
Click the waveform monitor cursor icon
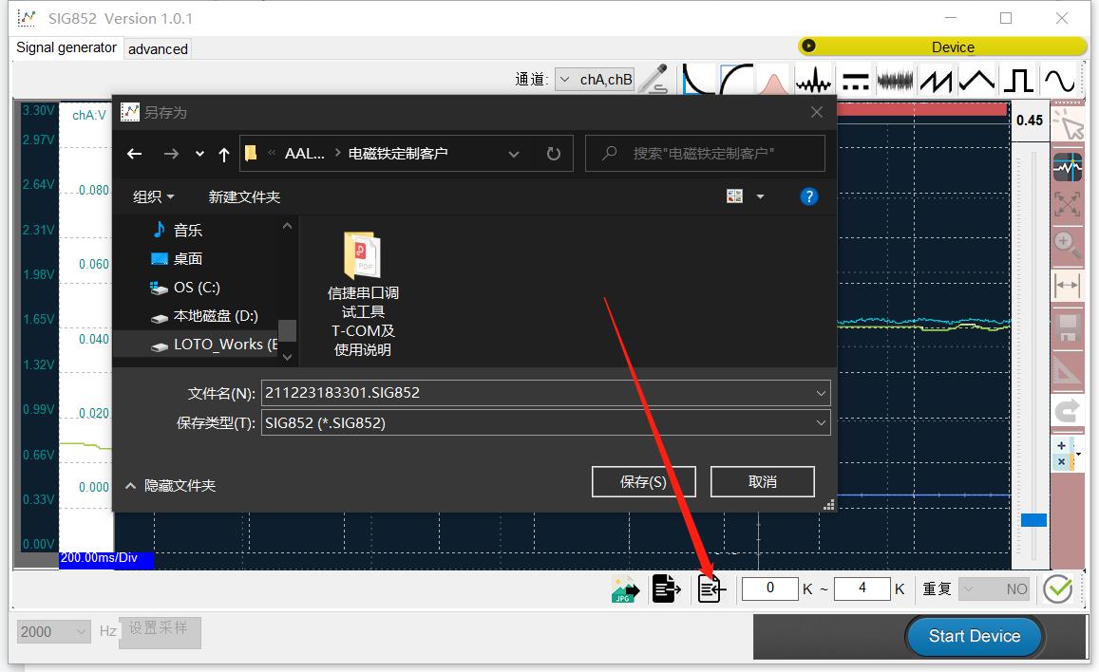coord(1069,167)
